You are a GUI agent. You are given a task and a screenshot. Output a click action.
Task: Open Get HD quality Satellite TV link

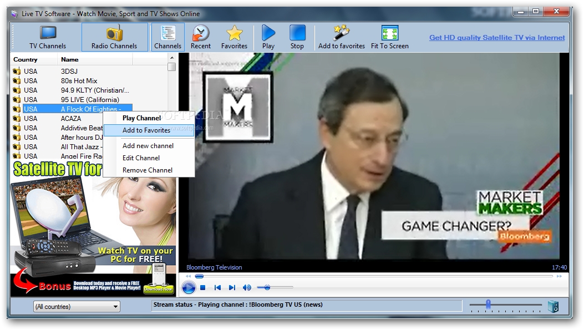[x=497, y=38]
